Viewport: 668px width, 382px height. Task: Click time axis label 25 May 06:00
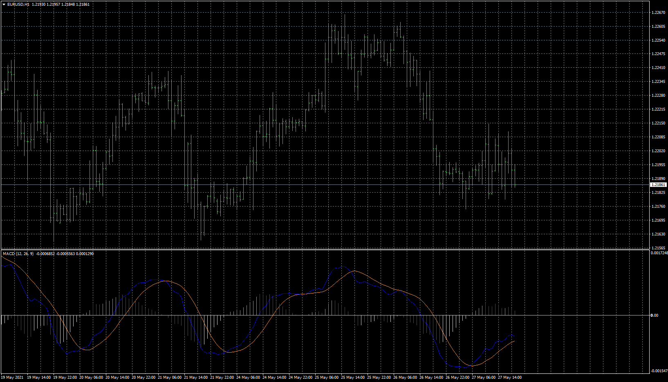327,378
